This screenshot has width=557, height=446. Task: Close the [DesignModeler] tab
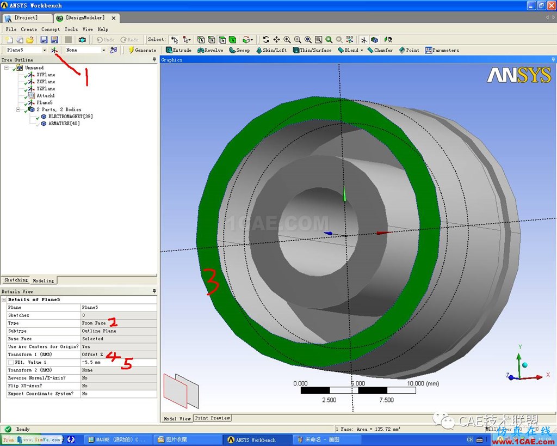114,18
